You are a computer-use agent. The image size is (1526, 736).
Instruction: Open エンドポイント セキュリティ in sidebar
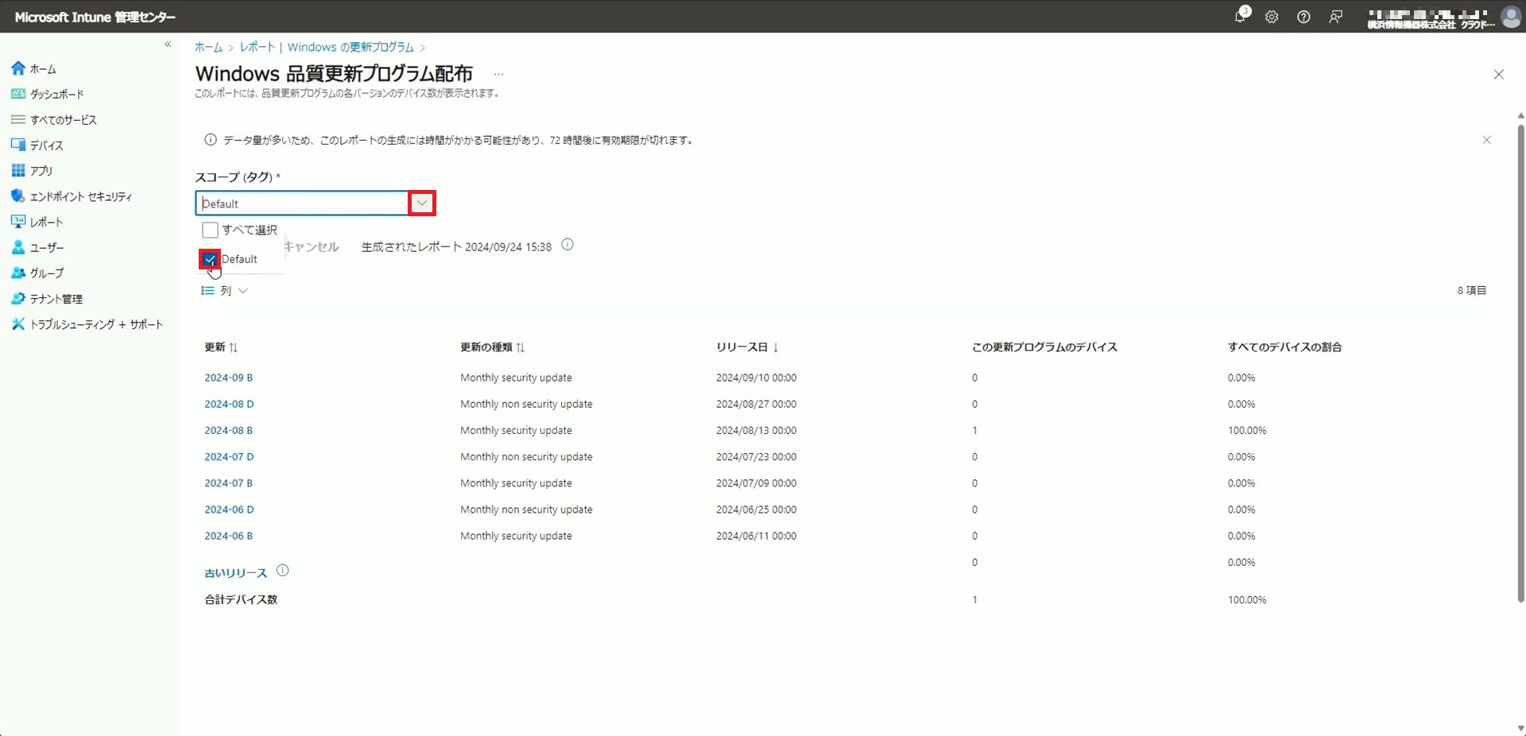tap(80, 196)
